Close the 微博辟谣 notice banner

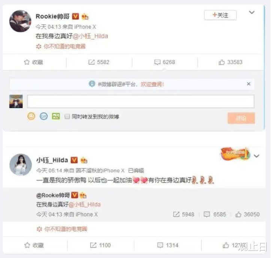click(249, 84)
